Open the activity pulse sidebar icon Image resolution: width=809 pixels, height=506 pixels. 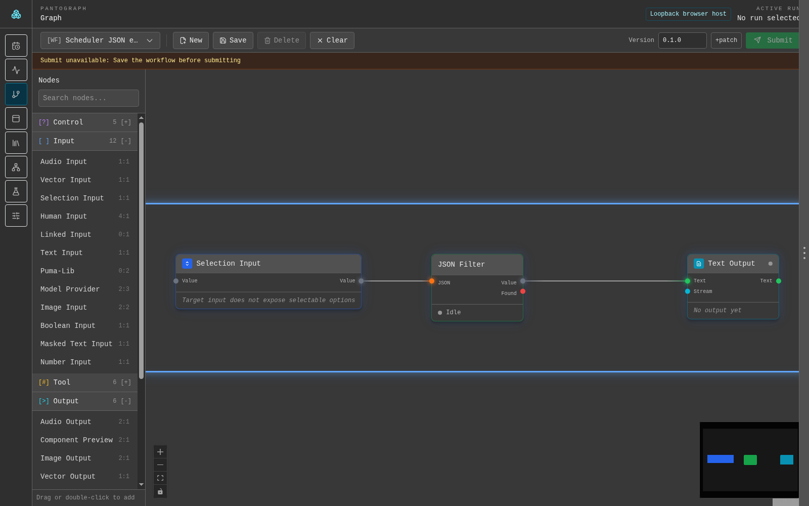(x=16, y=70)
